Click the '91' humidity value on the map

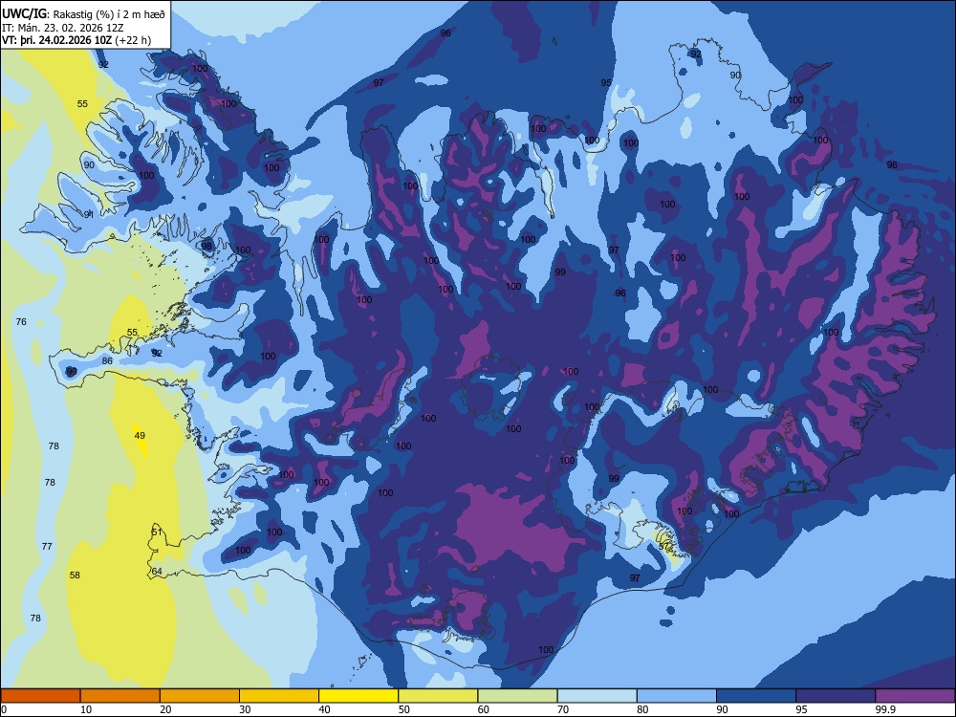pos(89,214)
